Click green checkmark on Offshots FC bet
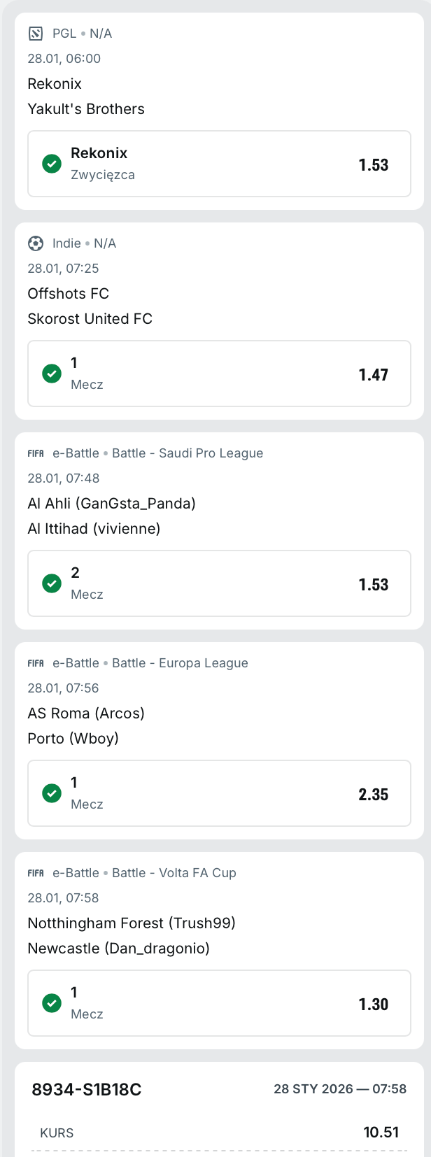 (x=52, y=374)
